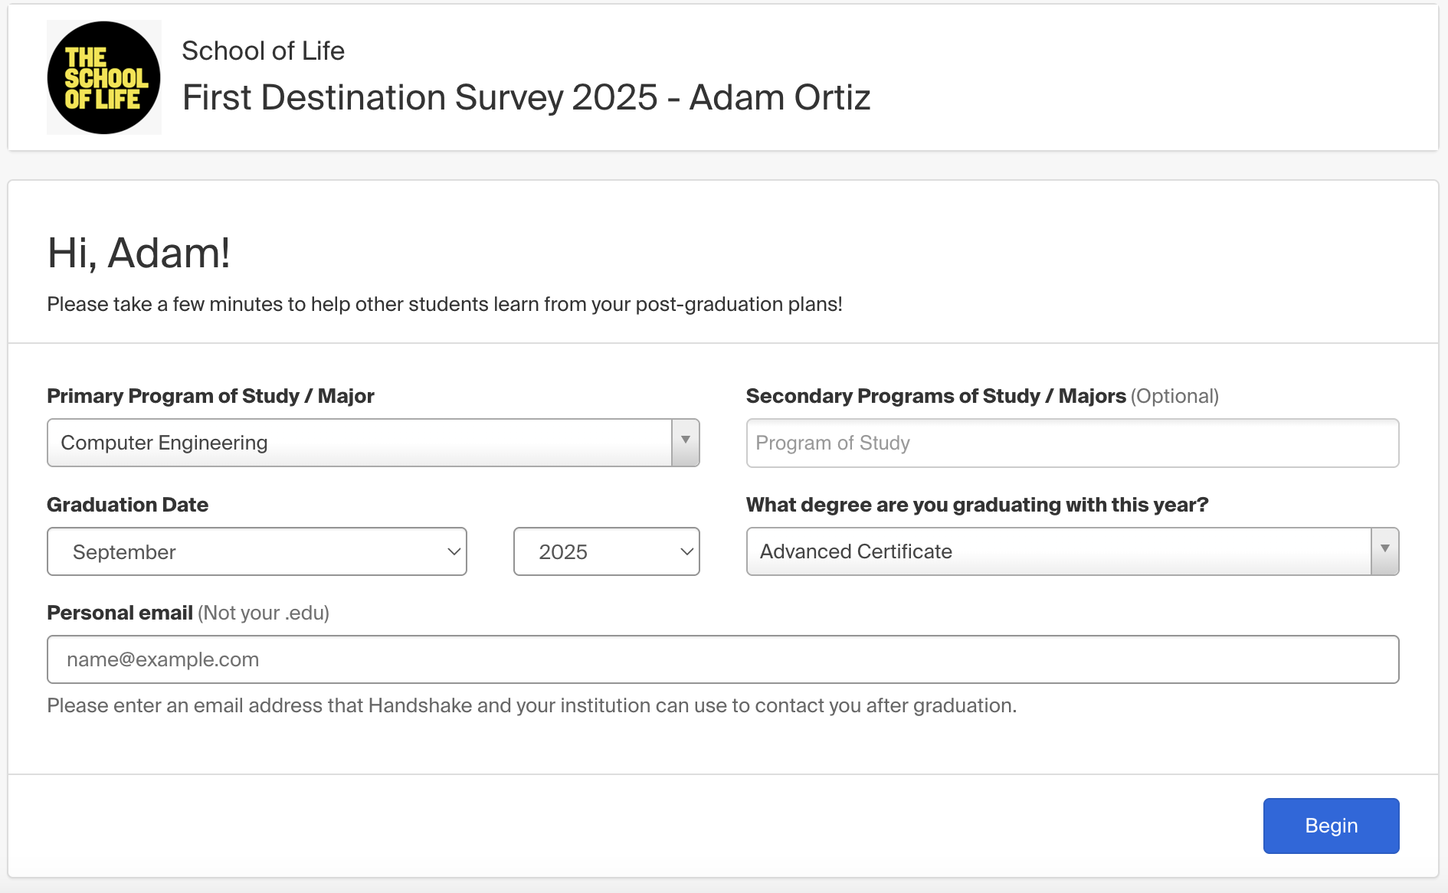Click the degree graduating this year label
The height and width of the screenshot is (893, 1448).
tap(978, 505)
